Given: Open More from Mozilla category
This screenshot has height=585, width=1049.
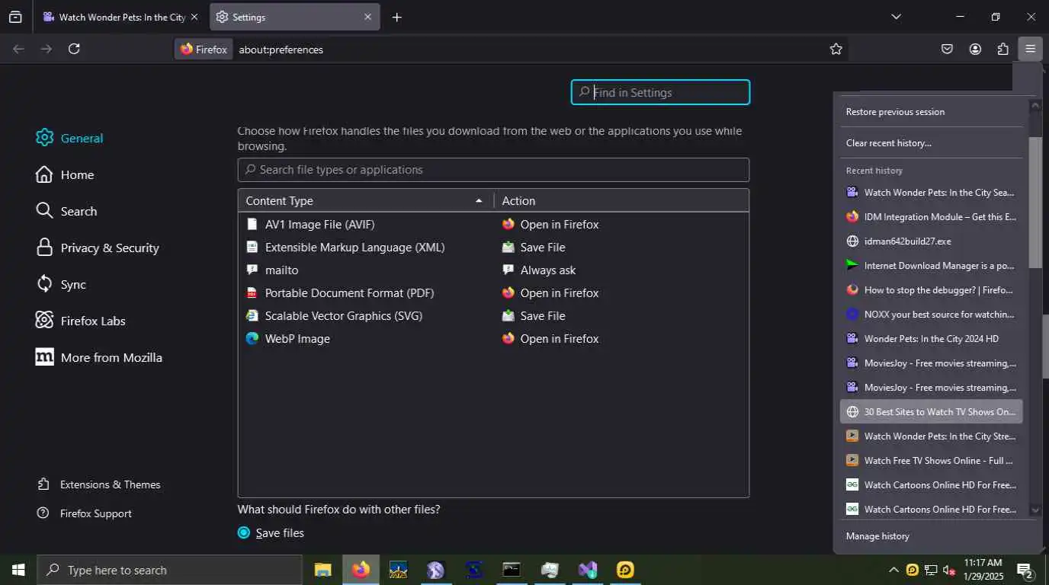Looking at the screenshot, I should pyautogui.click(x=99, y=357).
